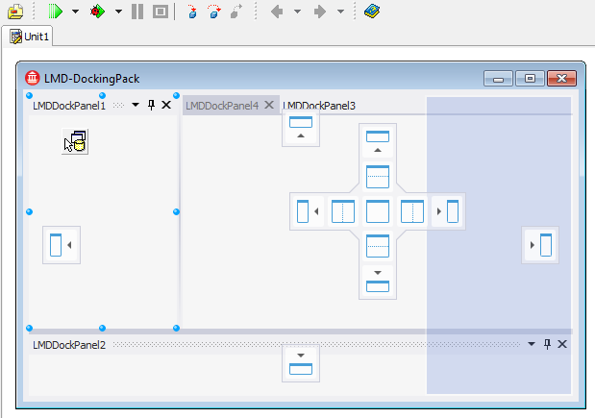
Task: Open the Run button dropdown arrow
Action: coord(76,12)
